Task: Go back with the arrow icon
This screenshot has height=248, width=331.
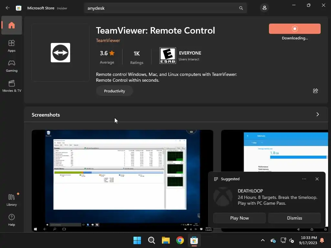Action: tap(8, 8)
